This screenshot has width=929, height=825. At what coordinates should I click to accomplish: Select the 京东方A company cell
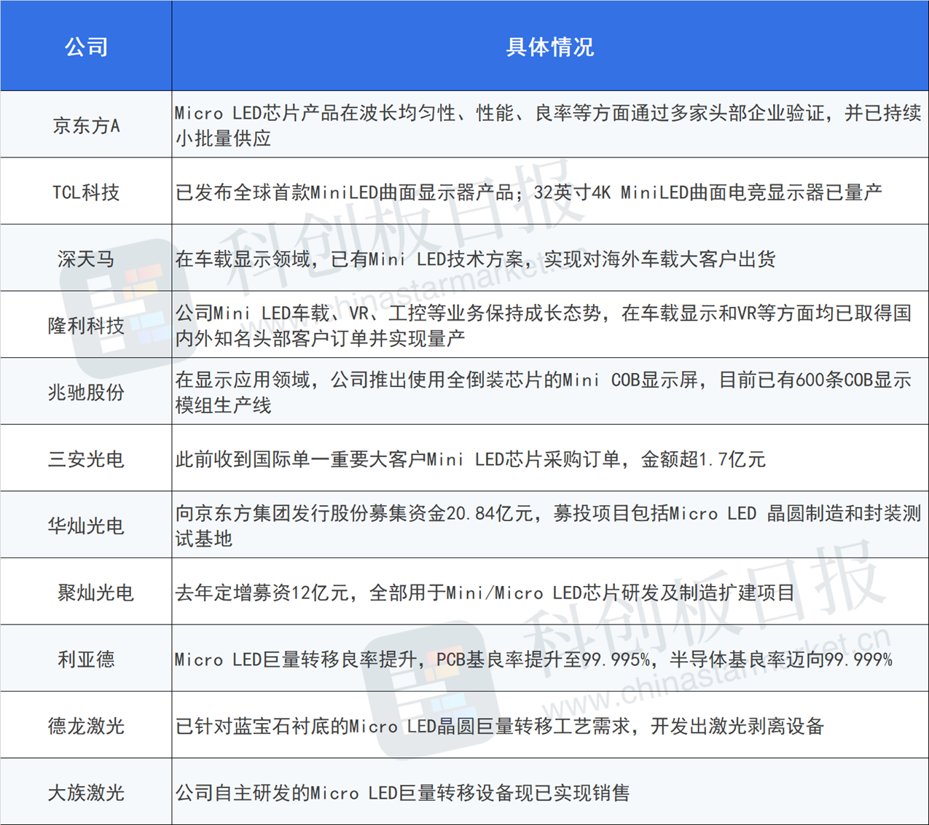(86, 125)
